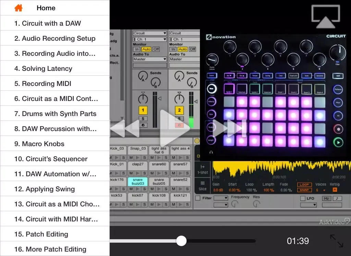This screenshot has width=351, height=256.
Task: Click the red Record button on Circuit
Action: pos(338,129)
